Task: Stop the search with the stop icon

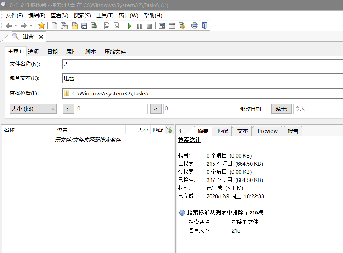Action: point(150,25)
